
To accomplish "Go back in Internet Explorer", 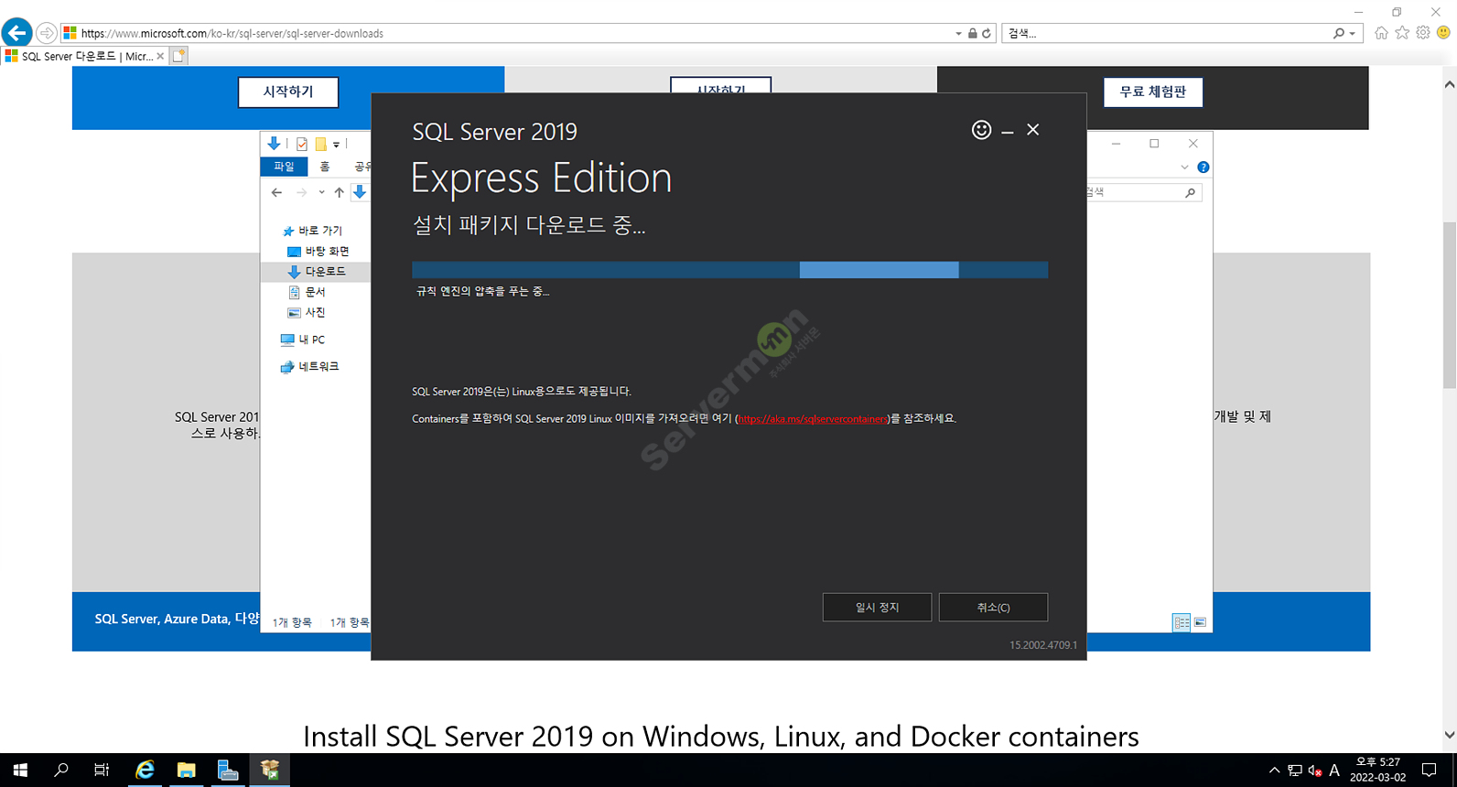I will (16, 33).
